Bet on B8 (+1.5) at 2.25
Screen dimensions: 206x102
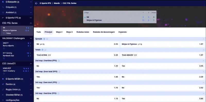coord(77,44)
